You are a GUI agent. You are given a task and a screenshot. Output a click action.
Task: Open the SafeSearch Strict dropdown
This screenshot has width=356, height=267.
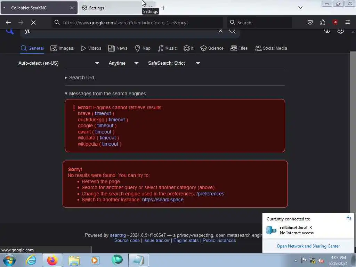[174, 63]
